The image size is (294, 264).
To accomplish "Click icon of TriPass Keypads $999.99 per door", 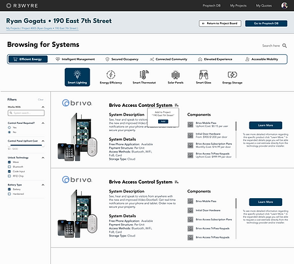I will (x=190, y=155).
